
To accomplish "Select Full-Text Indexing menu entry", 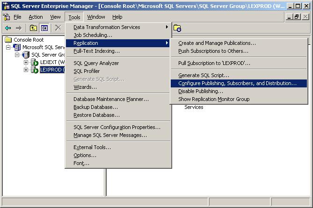I will coord(118,51).
